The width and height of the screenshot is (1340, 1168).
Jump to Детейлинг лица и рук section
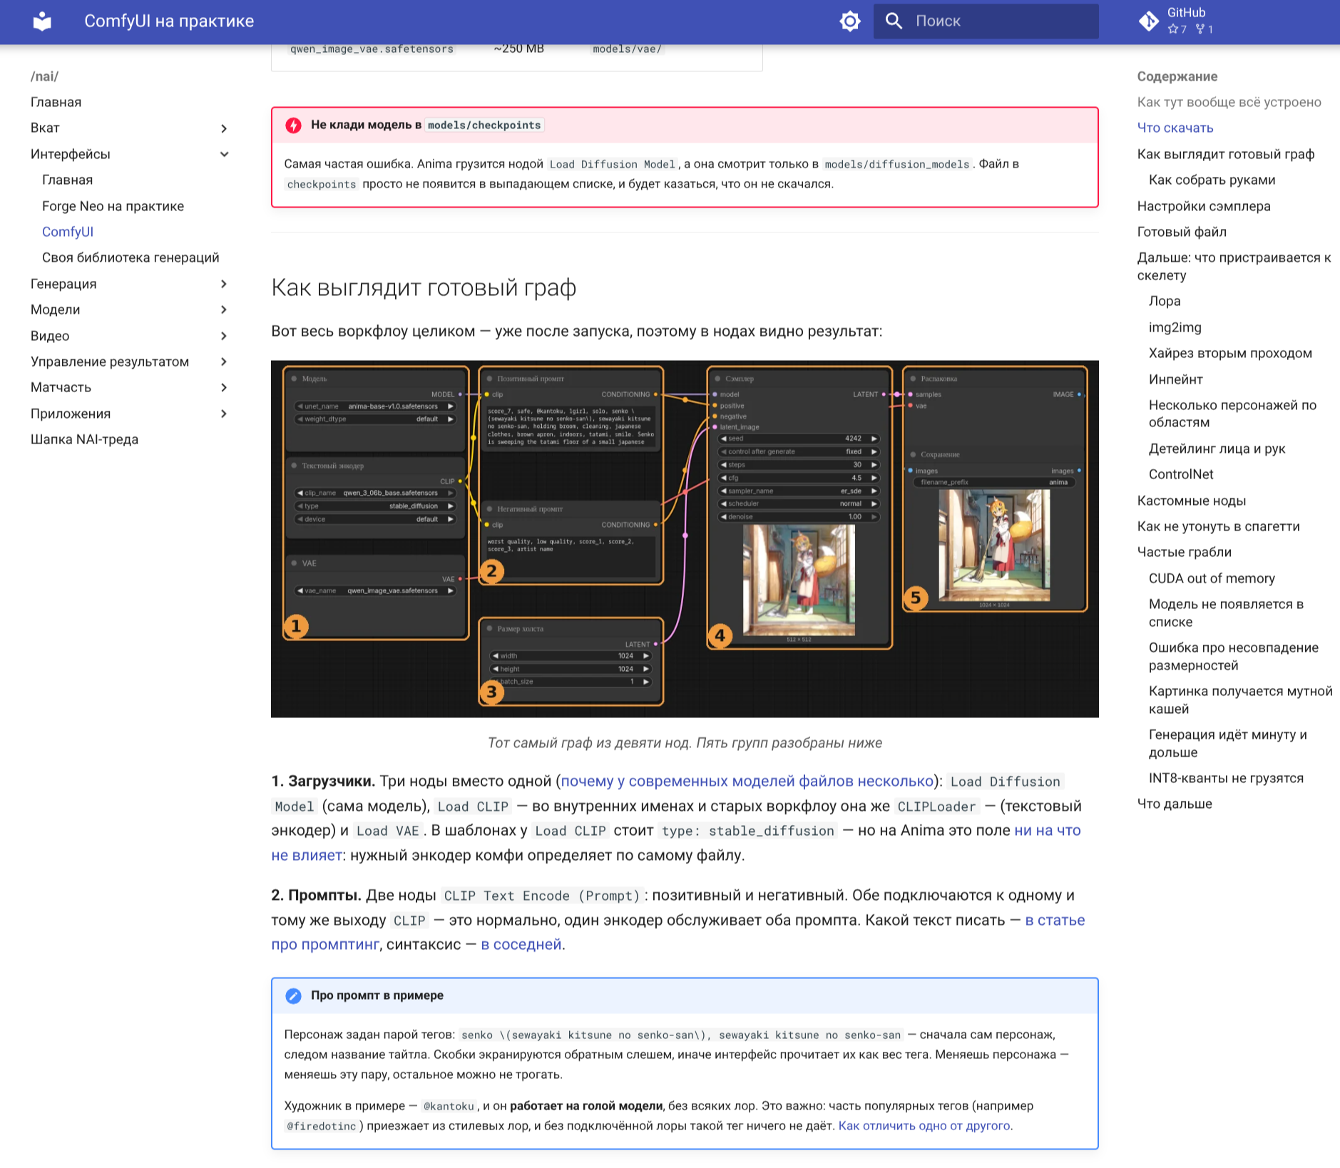tap(1217, 449)
